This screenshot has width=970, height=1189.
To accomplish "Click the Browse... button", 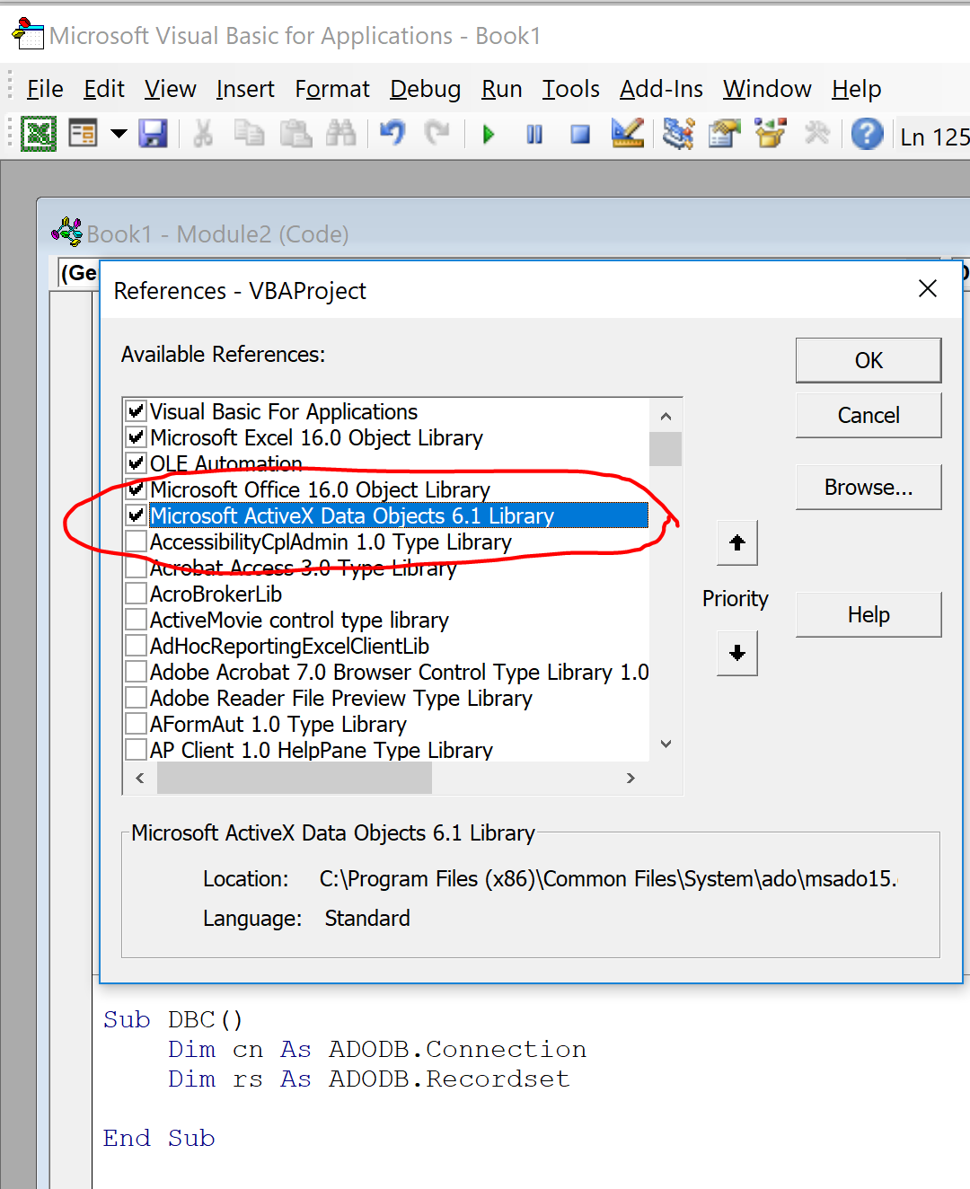I will pyautogui.click(x=868, y=487).
